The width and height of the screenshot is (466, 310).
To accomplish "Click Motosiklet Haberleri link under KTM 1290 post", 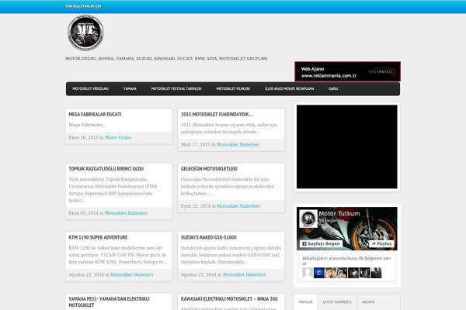I will (x=132, y=275).
